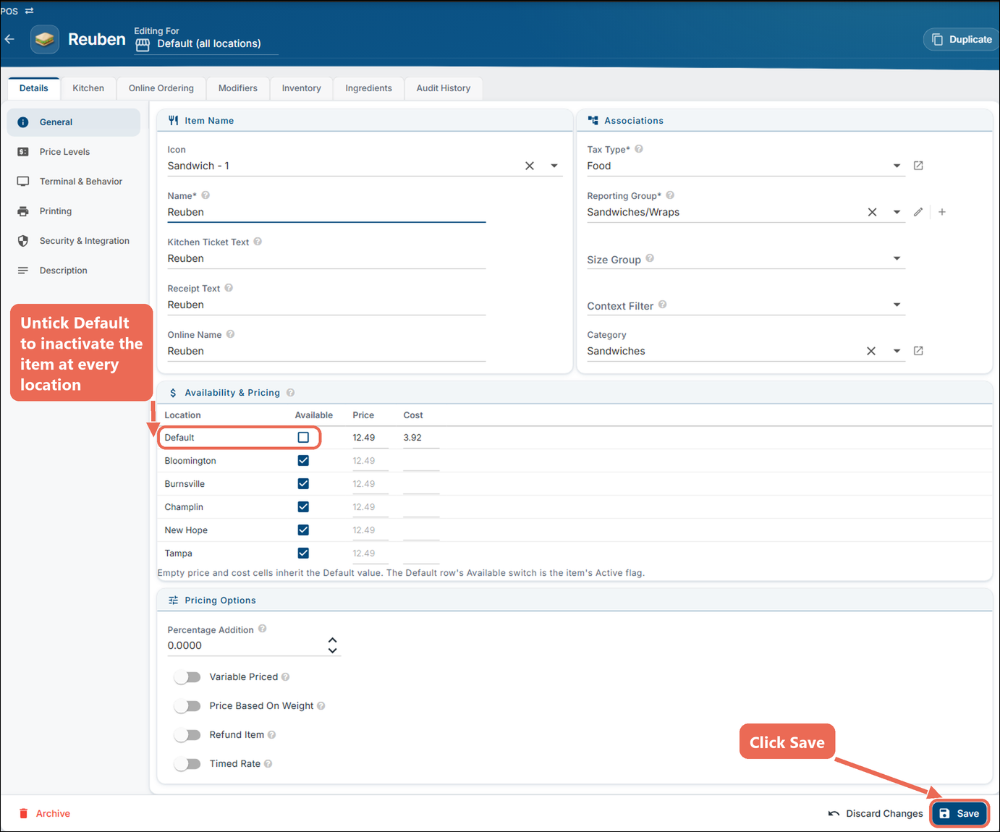
Task: Expand the Category dropdown
Action: click(897, 351)
